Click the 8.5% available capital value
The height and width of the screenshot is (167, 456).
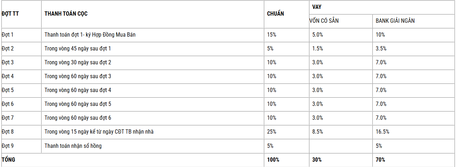point(318,132)
